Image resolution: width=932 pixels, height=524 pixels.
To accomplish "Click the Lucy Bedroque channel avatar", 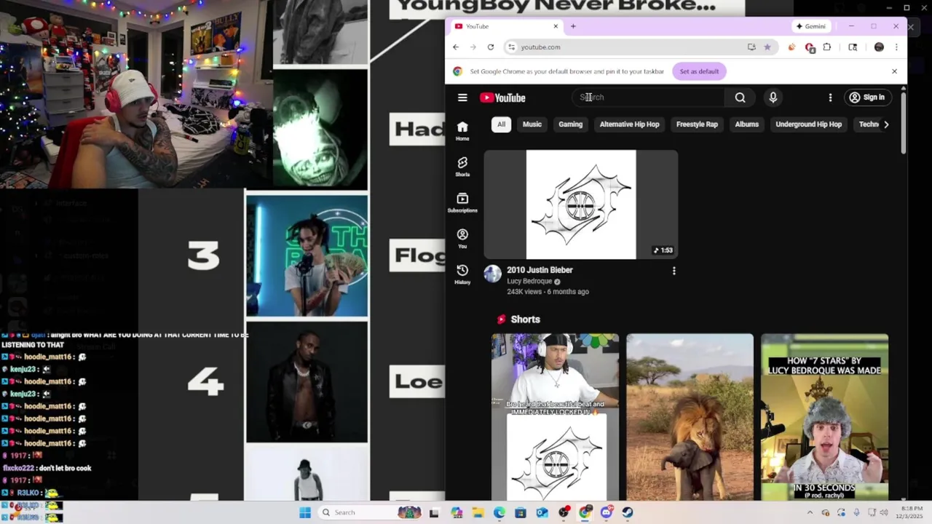I will (493, 274).
